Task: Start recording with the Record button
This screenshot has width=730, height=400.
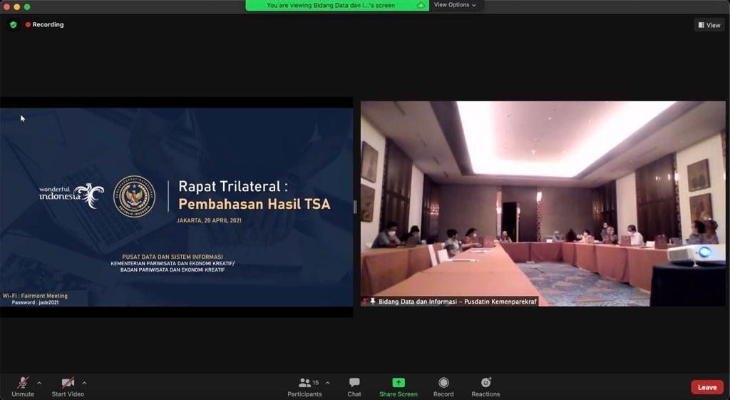Action: tap(443, 387)
